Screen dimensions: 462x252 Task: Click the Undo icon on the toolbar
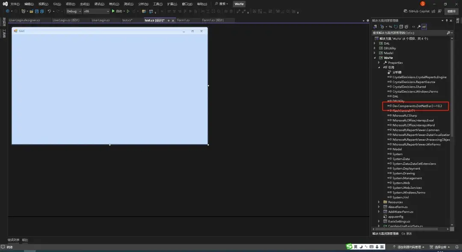coord(49,12)
